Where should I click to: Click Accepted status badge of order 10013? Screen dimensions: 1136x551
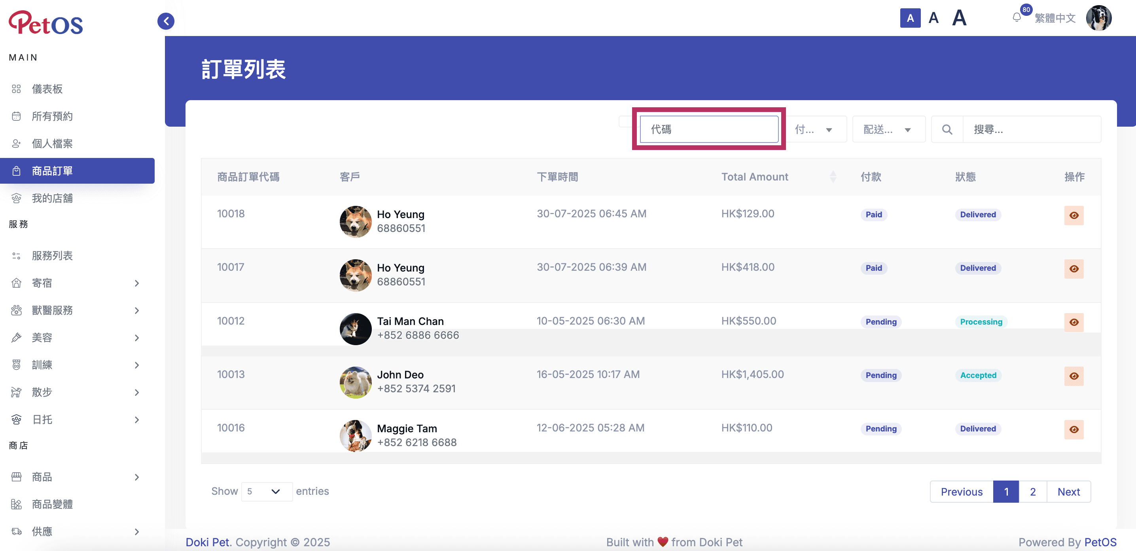(x=978, y=375)
